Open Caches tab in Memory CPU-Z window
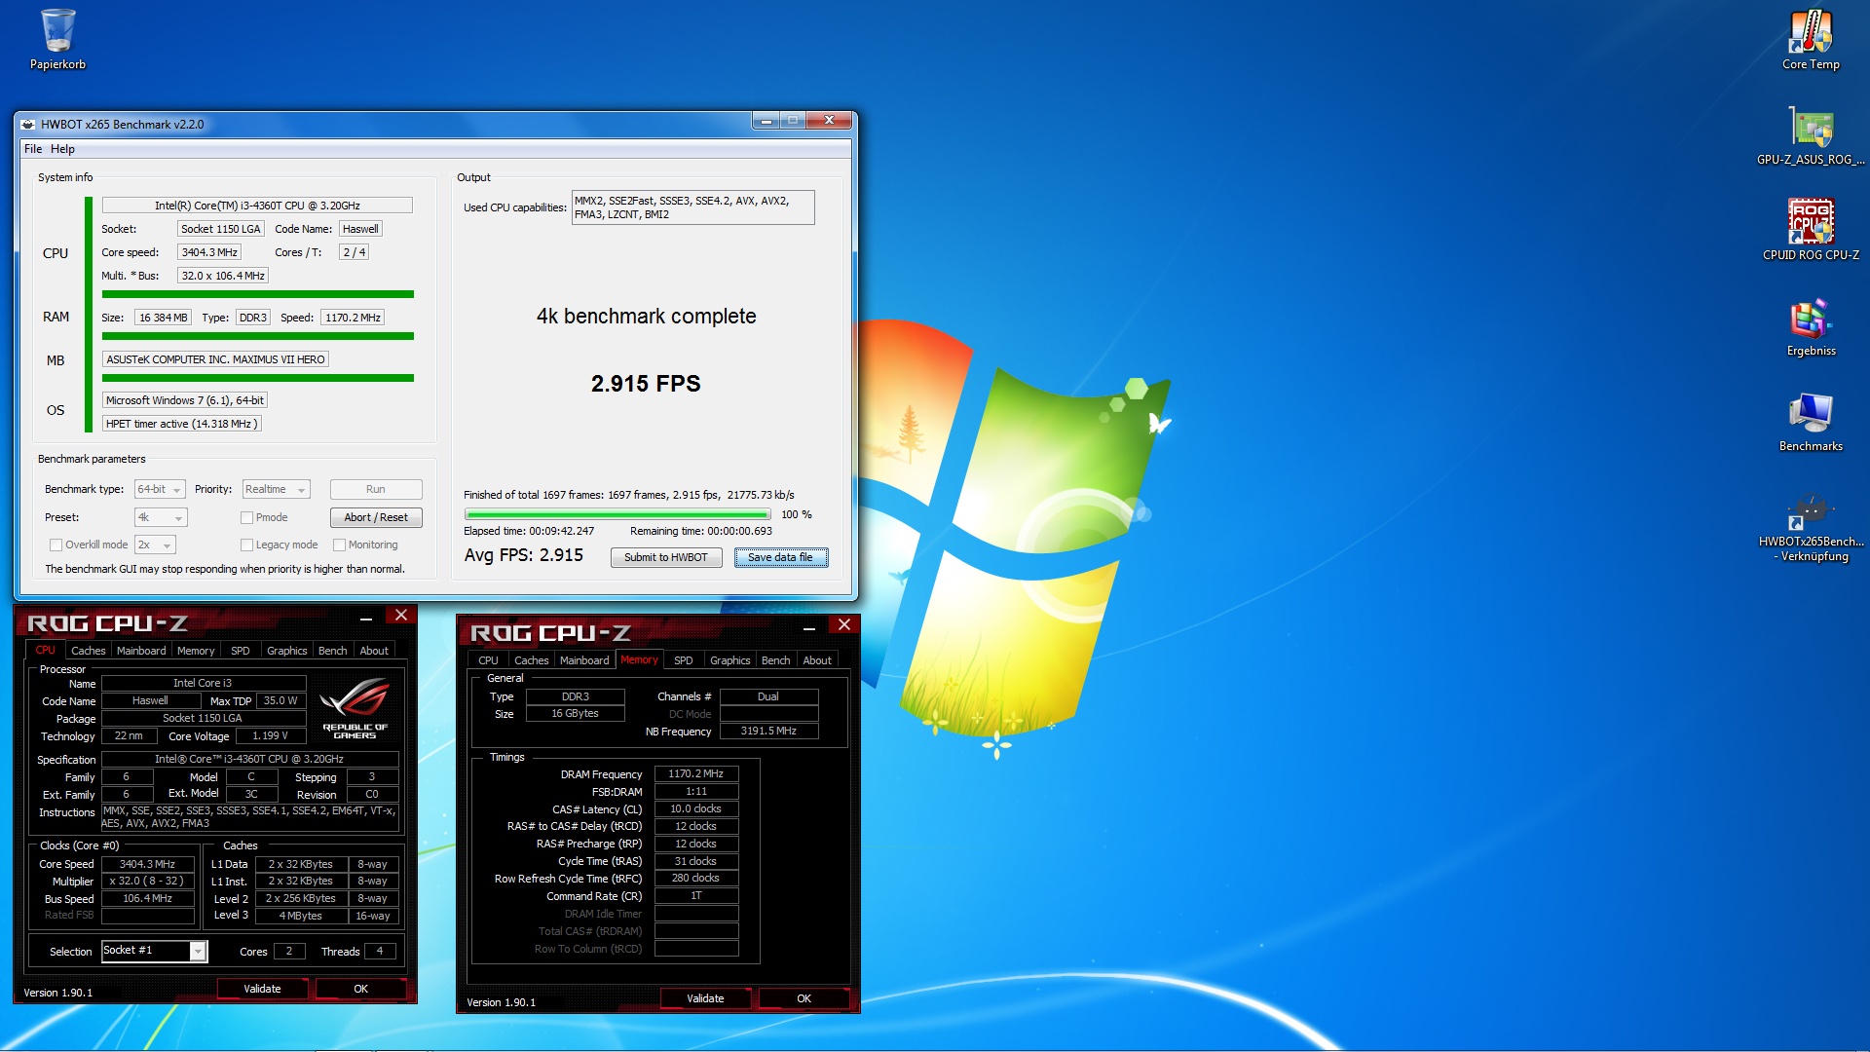The width and height of the screenshot is (1870, 1052). pos(532,660)
